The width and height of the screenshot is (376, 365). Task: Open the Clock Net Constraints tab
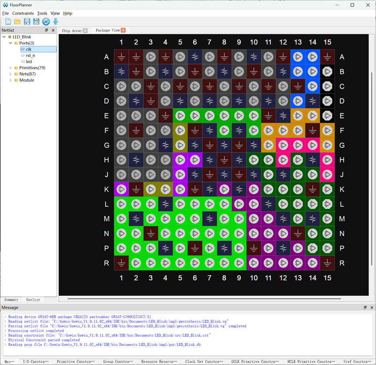tap(204, 362)
